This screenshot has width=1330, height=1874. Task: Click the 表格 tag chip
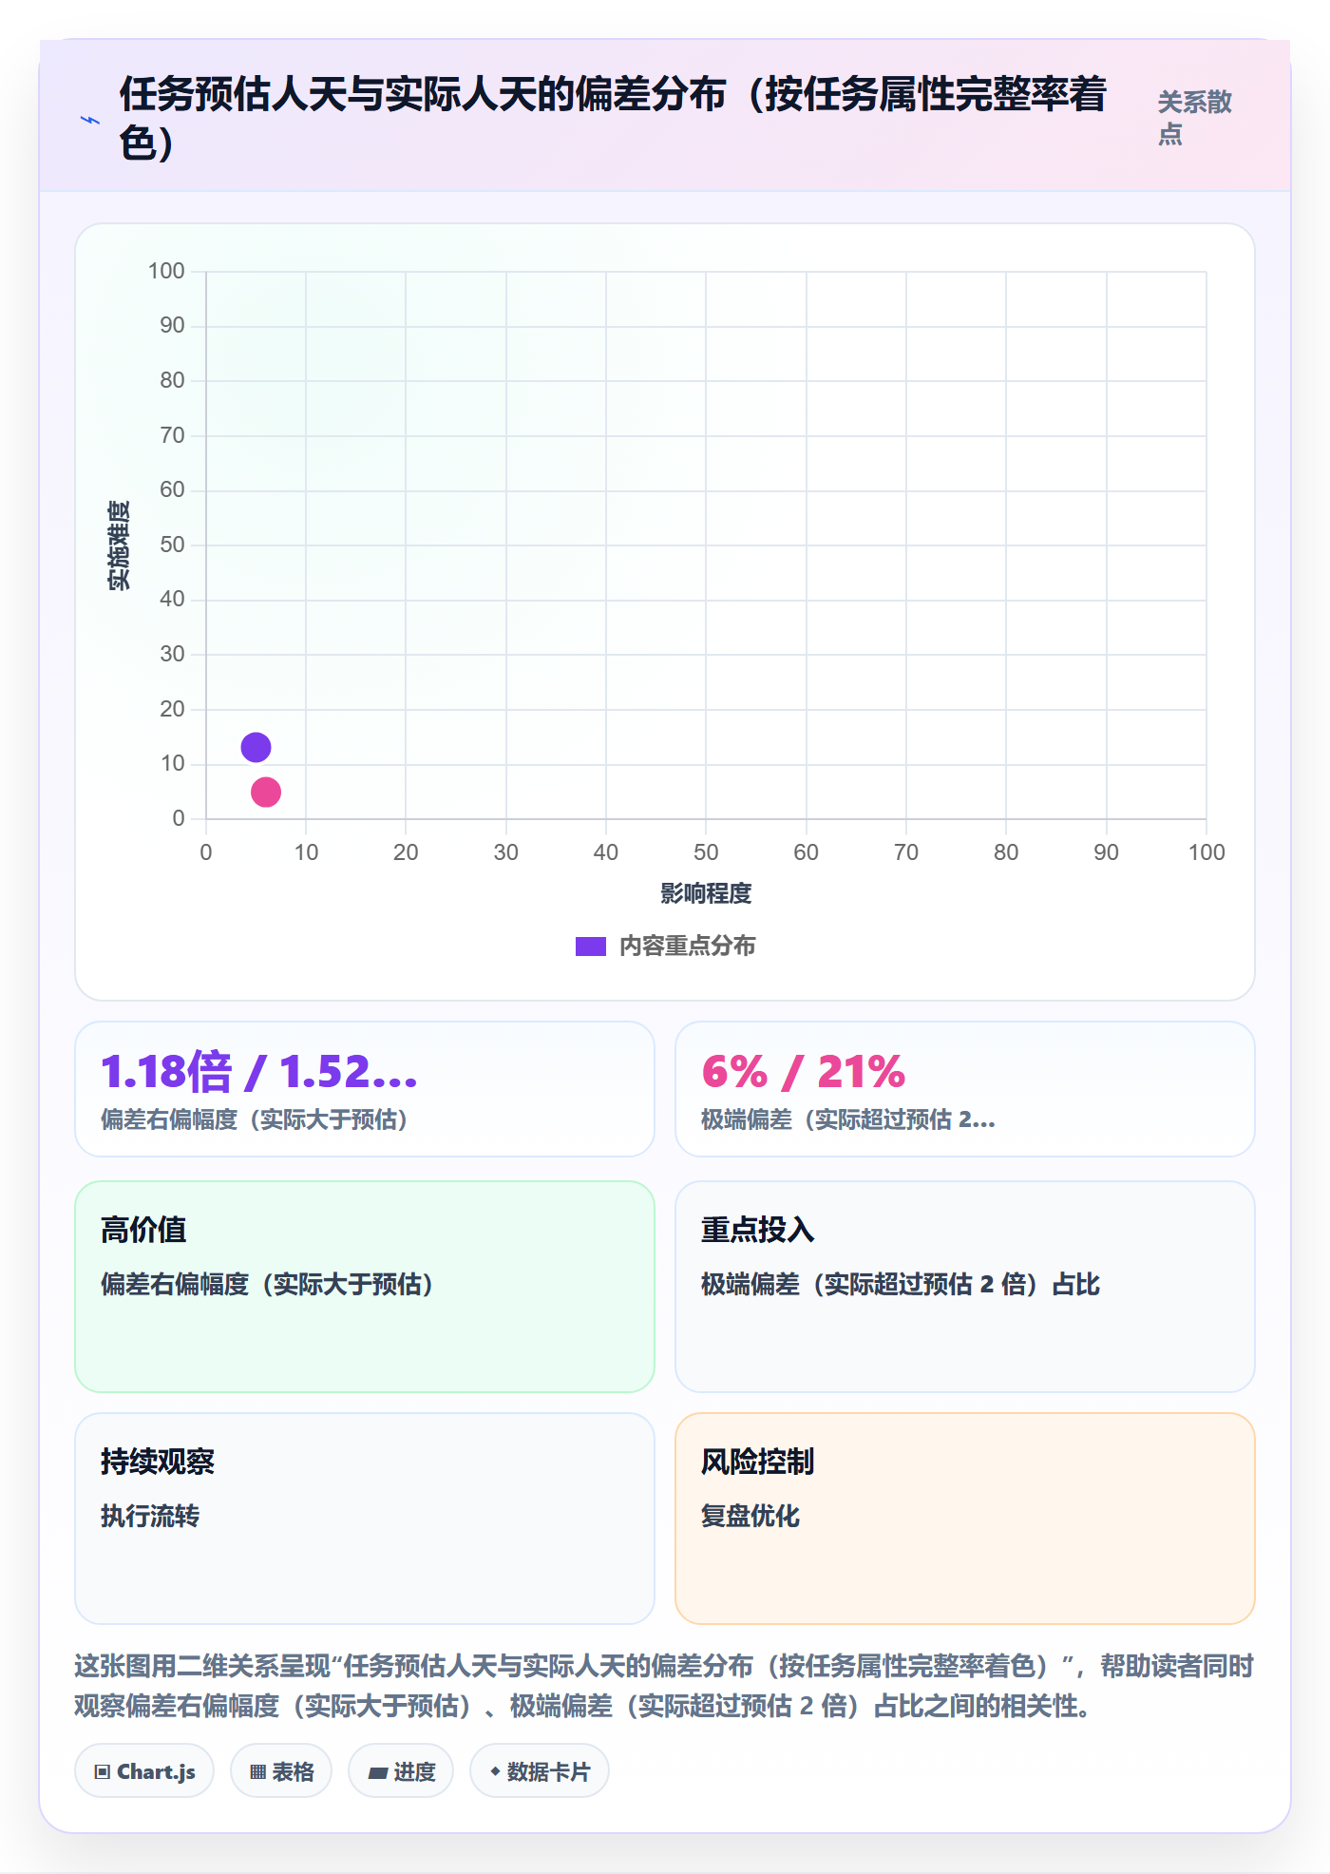(x=281, y=1771)
